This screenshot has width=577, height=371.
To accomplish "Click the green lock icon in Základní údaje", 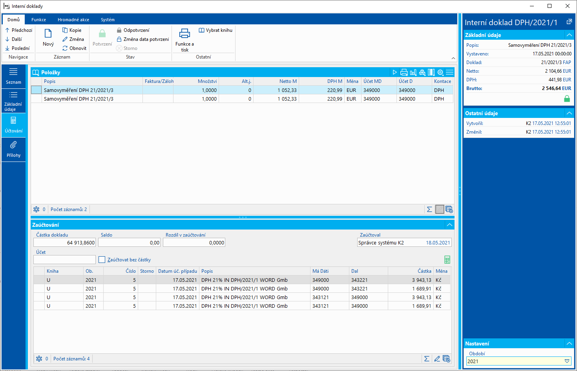I will (x=567, y=99).
